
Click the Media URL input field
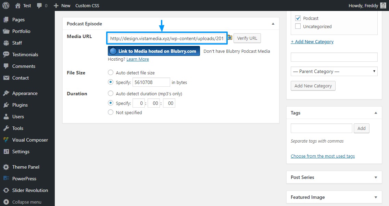167,38
